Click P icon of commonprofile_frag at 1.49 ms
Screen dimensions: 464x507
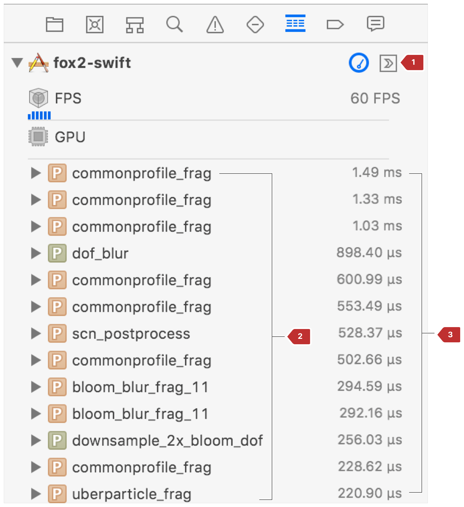[57, 173]
